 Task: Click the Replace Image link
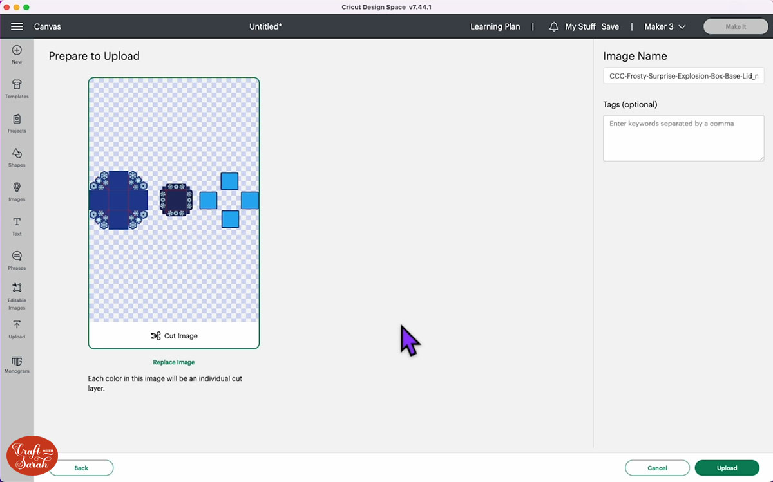point(174,362)
